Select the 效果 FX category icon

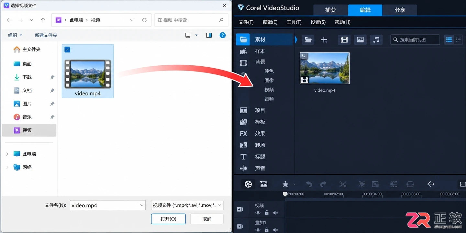243,133
